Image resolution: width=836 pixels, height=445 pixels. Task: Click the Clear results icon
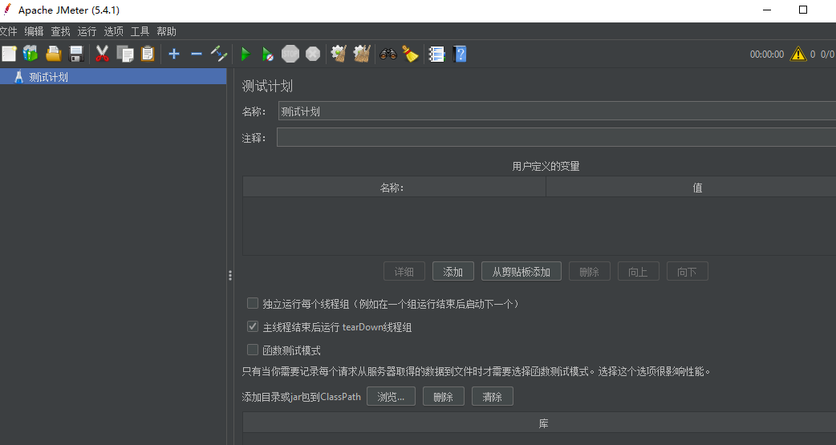tap(339, 54)
